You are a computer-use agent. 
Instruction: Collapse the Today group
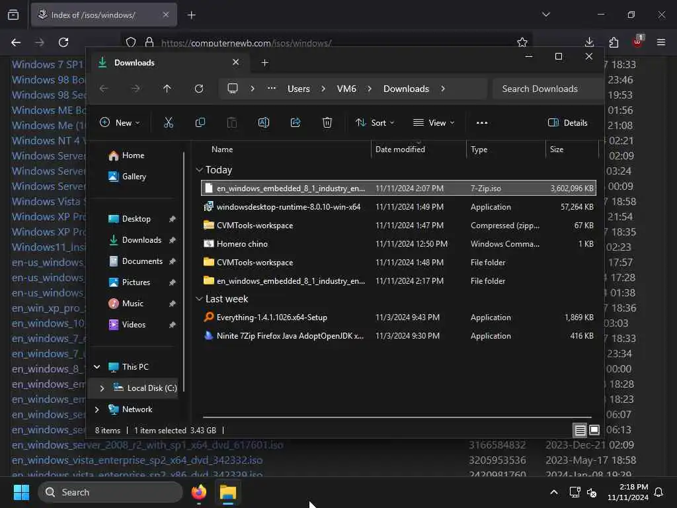(199, 170)
